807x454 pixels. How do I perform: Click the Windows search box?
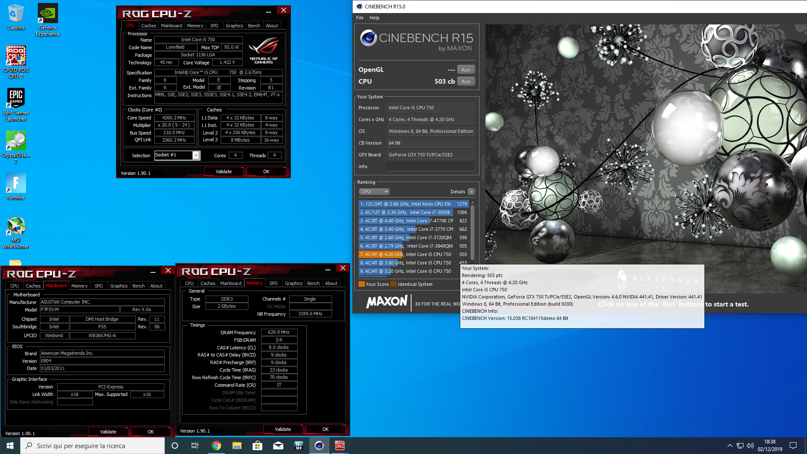(92, 446)
